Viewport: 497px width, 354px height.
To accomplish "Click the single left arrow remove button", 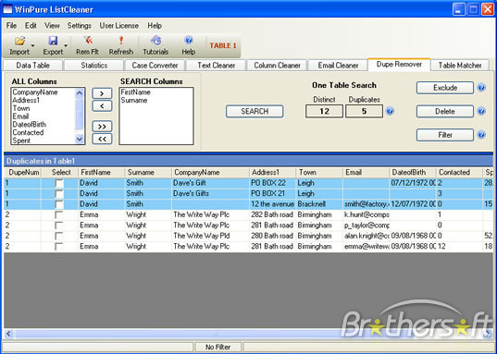I will pos(102,106).
